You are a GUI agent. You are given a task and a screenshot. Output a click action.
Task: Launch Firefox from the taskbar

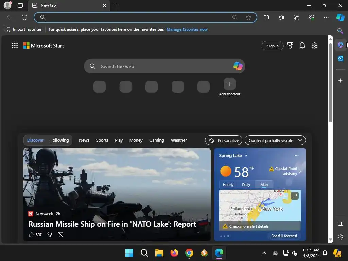[x=174, y=253]
